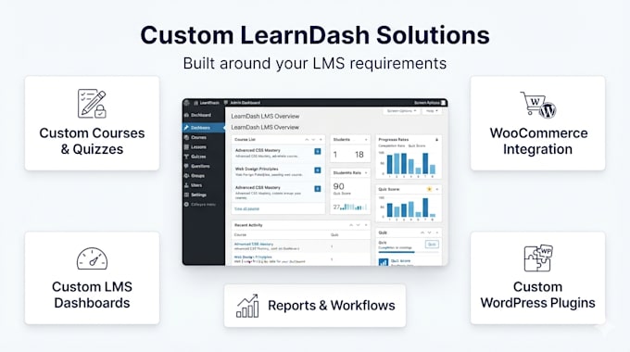Select the highlighted Dashboard menu item
The height and width of the screenshot is (352, 630).
point(204,128)
